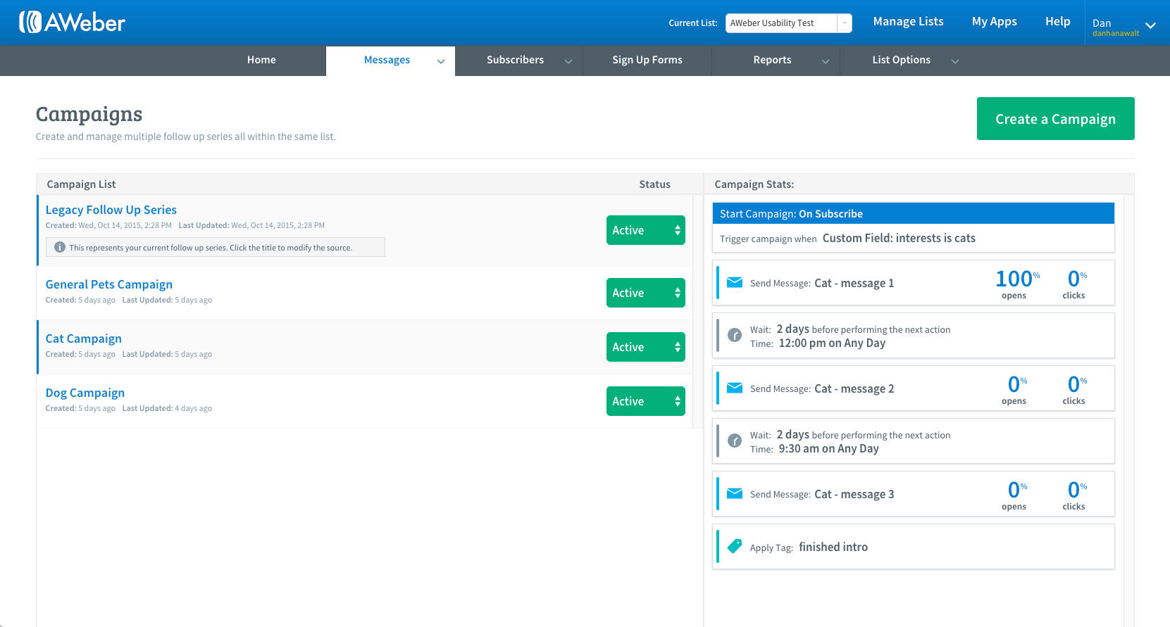
Task: Click Apply Tag: finished intro step
Action: 913,547
